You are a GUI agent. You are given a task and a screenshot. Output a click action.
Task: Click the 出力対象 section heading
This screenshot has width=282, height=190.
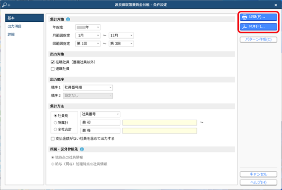[x=57, y=54]
